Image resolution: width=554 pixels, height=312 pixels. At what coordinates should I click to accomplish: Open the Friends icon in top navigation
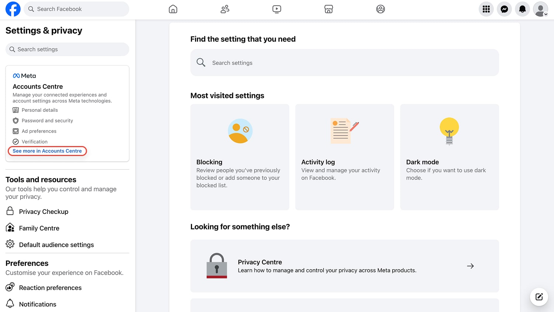point(225,9)
